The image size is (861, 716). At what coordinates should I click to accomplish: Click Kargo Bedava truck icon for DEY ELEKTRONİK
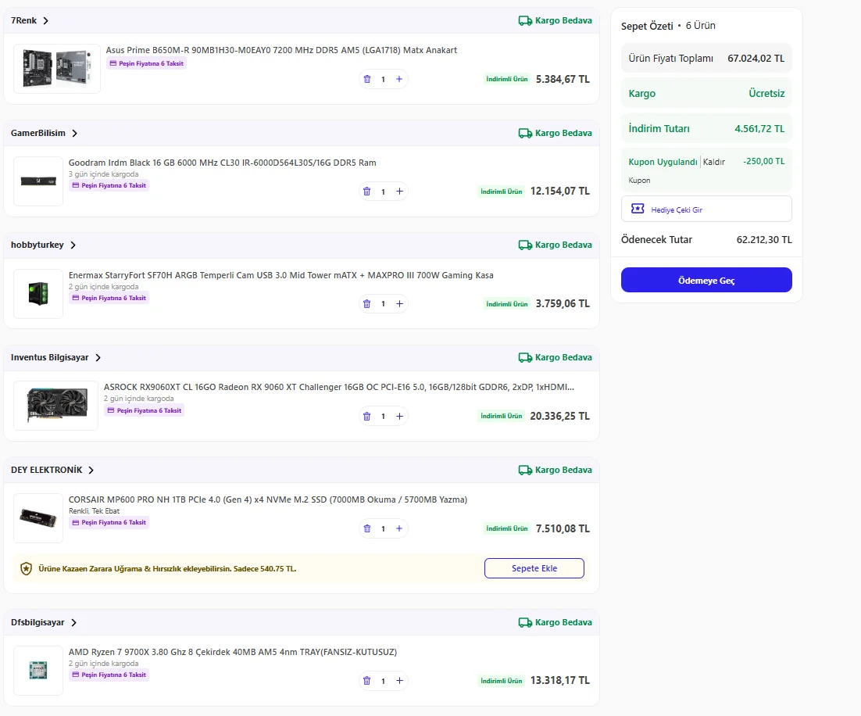pos(525,471)
